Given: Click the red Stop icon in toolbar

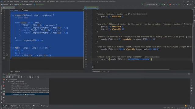Looking at the screenshot, I should click(x=170, y=5).
